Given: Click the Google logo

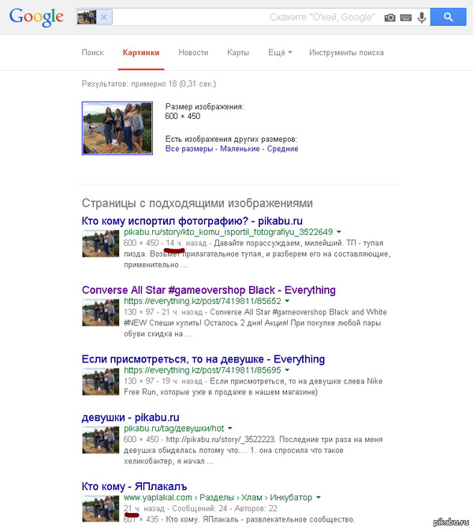Looking at the screenshot, I should pos(36,17).
